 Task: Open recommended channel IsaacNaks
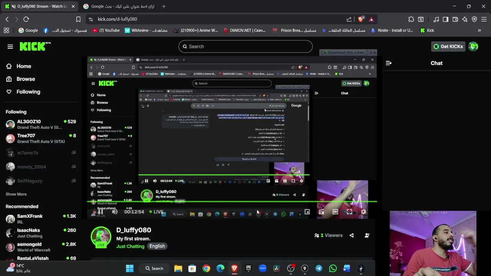[41, 233]
